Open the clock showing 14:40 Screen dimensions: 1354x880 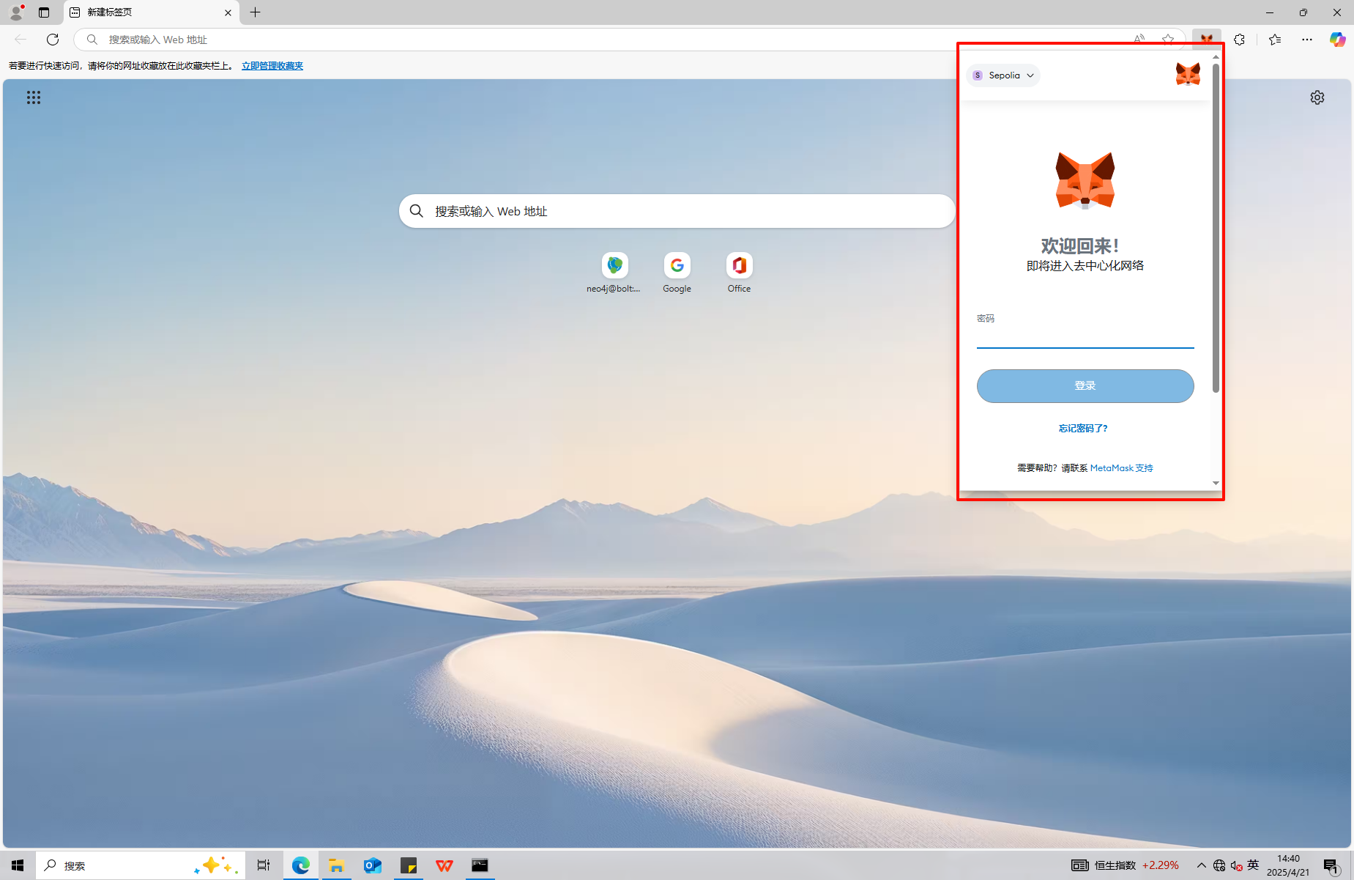tap(1288, 865)
